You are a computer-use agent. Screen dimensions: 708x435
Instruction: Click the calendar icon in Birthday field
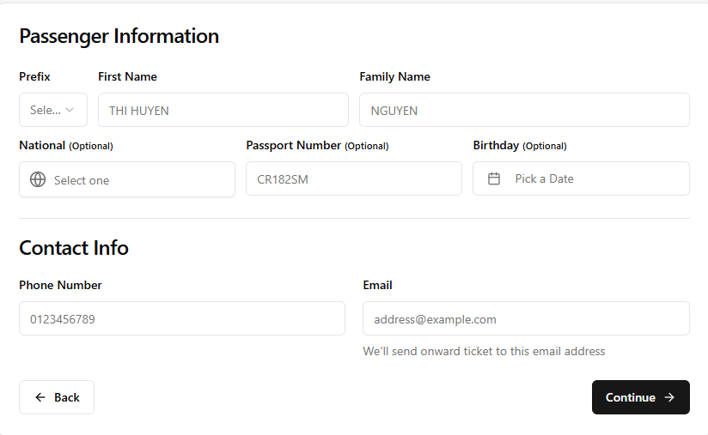pyautogui.click(x=494, y=179)
